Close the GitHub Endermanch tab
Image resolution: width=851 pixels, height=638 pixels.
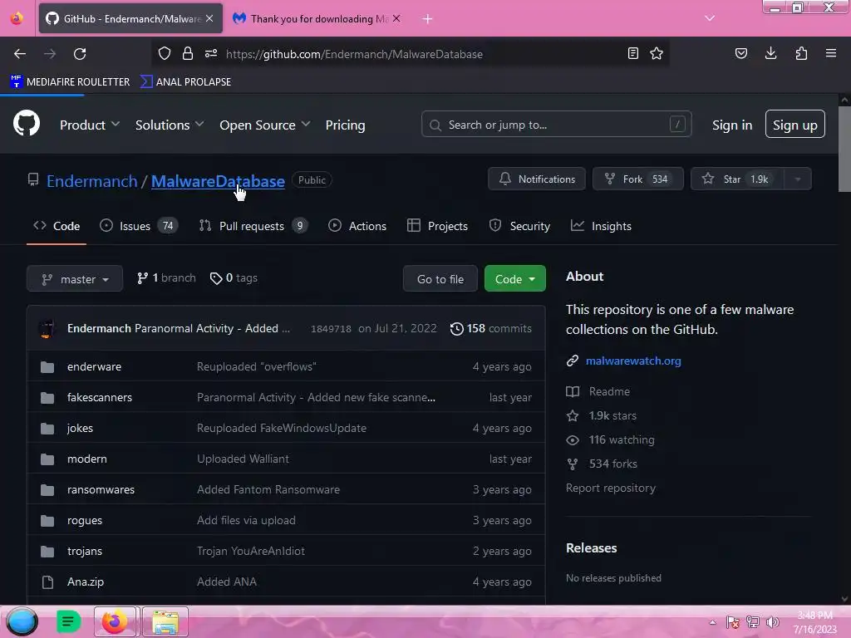[209, 18]
